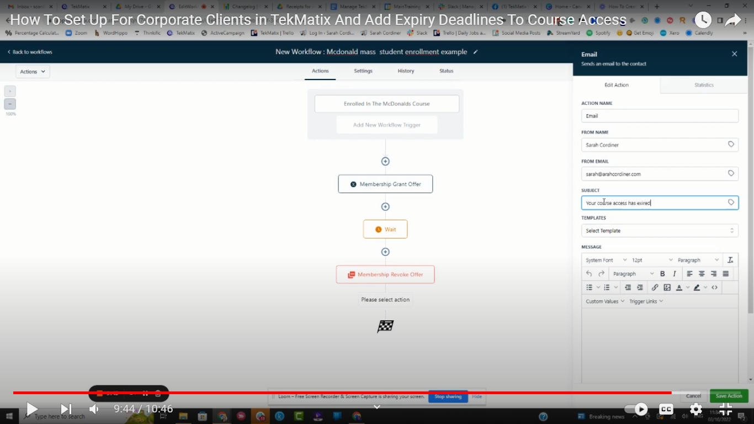This screenshot has width=754, height=424.
Task: Add step between Wait and Revoke Offer
Action: pyautogui.click(x=385, y=252)
